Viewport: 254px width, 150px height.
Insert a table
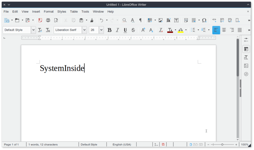pos(150,20)
